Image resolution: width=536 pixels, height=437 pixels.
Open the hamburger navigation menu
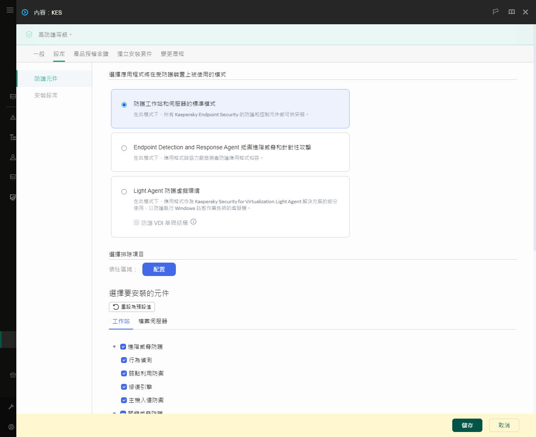10,10
